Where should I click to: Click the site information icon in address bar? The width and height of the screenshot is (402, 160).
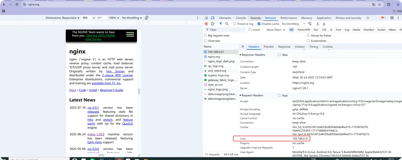point(25,4)
